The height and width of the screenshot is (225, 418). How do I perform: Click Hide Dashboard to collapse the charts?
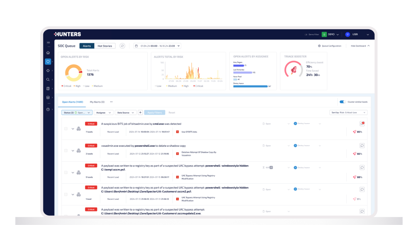click(360, 46)
